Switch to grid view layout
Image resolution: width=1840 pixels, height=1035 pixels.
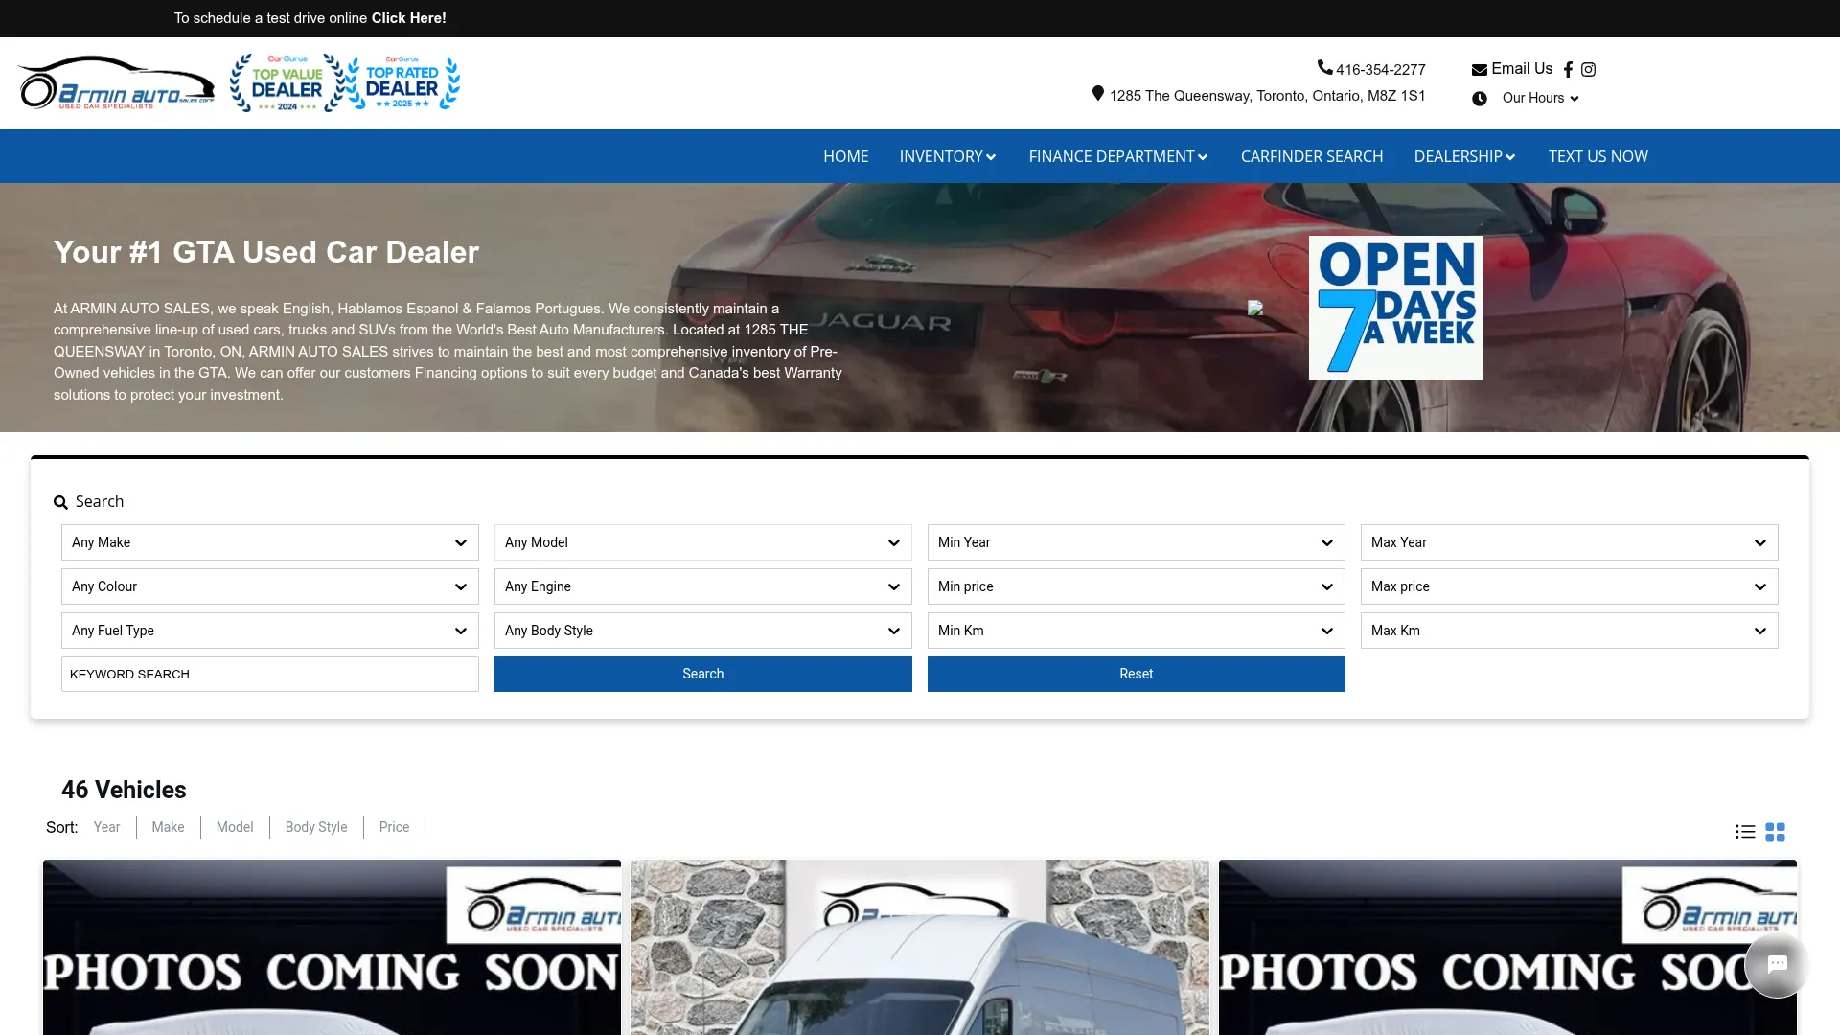(1776, 832)
